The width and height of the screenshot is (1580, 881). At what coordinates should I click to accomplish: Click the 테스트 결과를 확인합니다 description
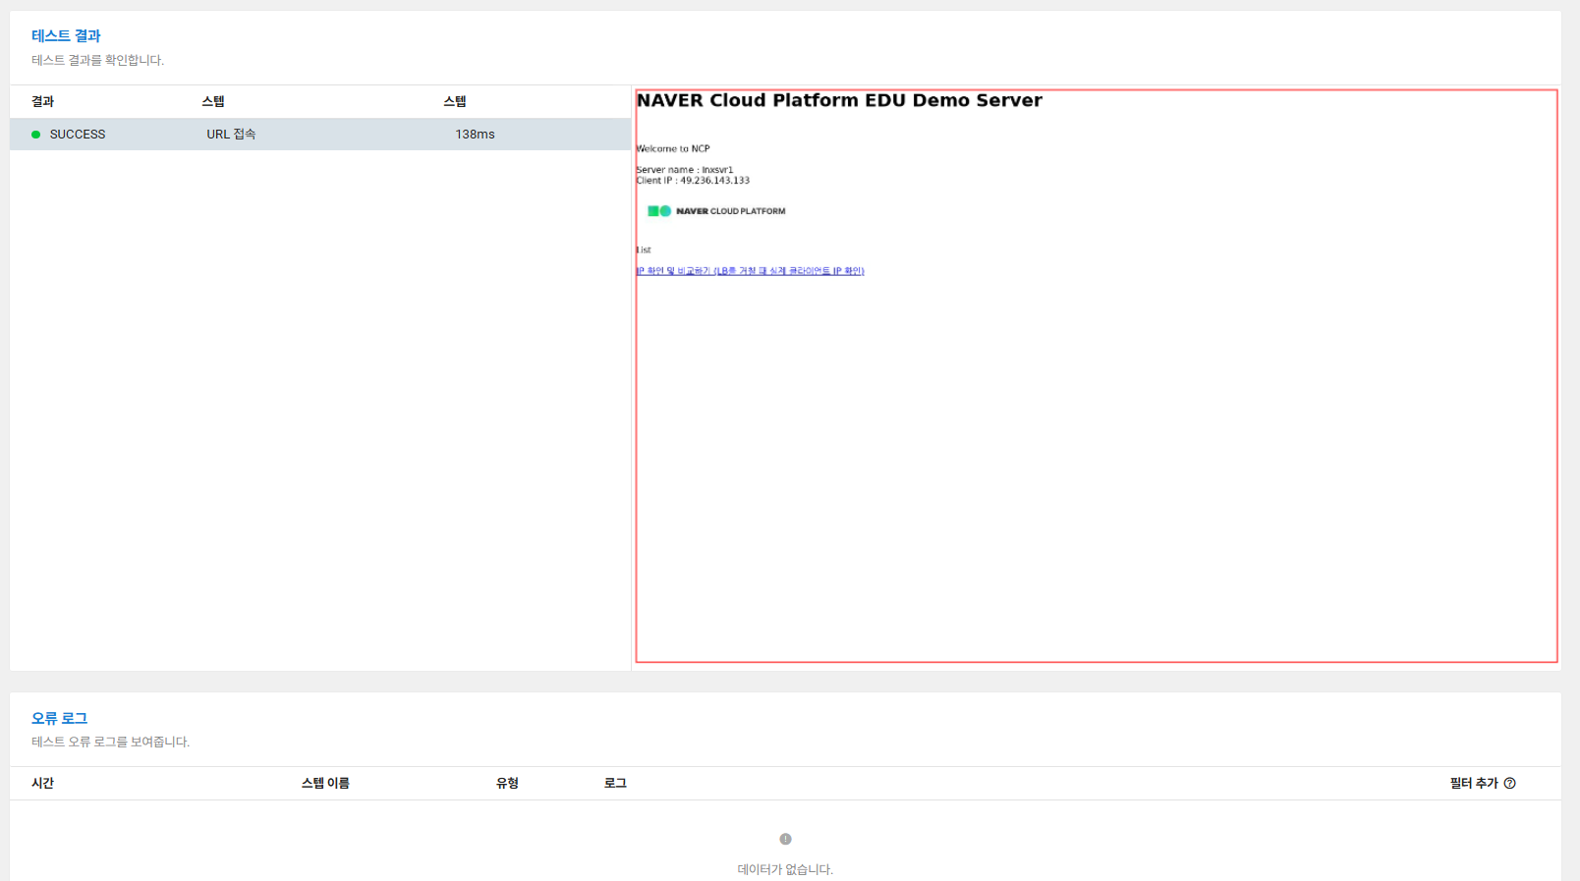(97, 60)
